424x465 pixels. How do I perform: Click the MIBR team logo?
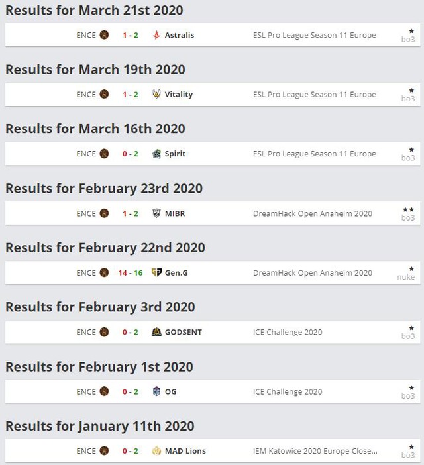click(156, 213)
